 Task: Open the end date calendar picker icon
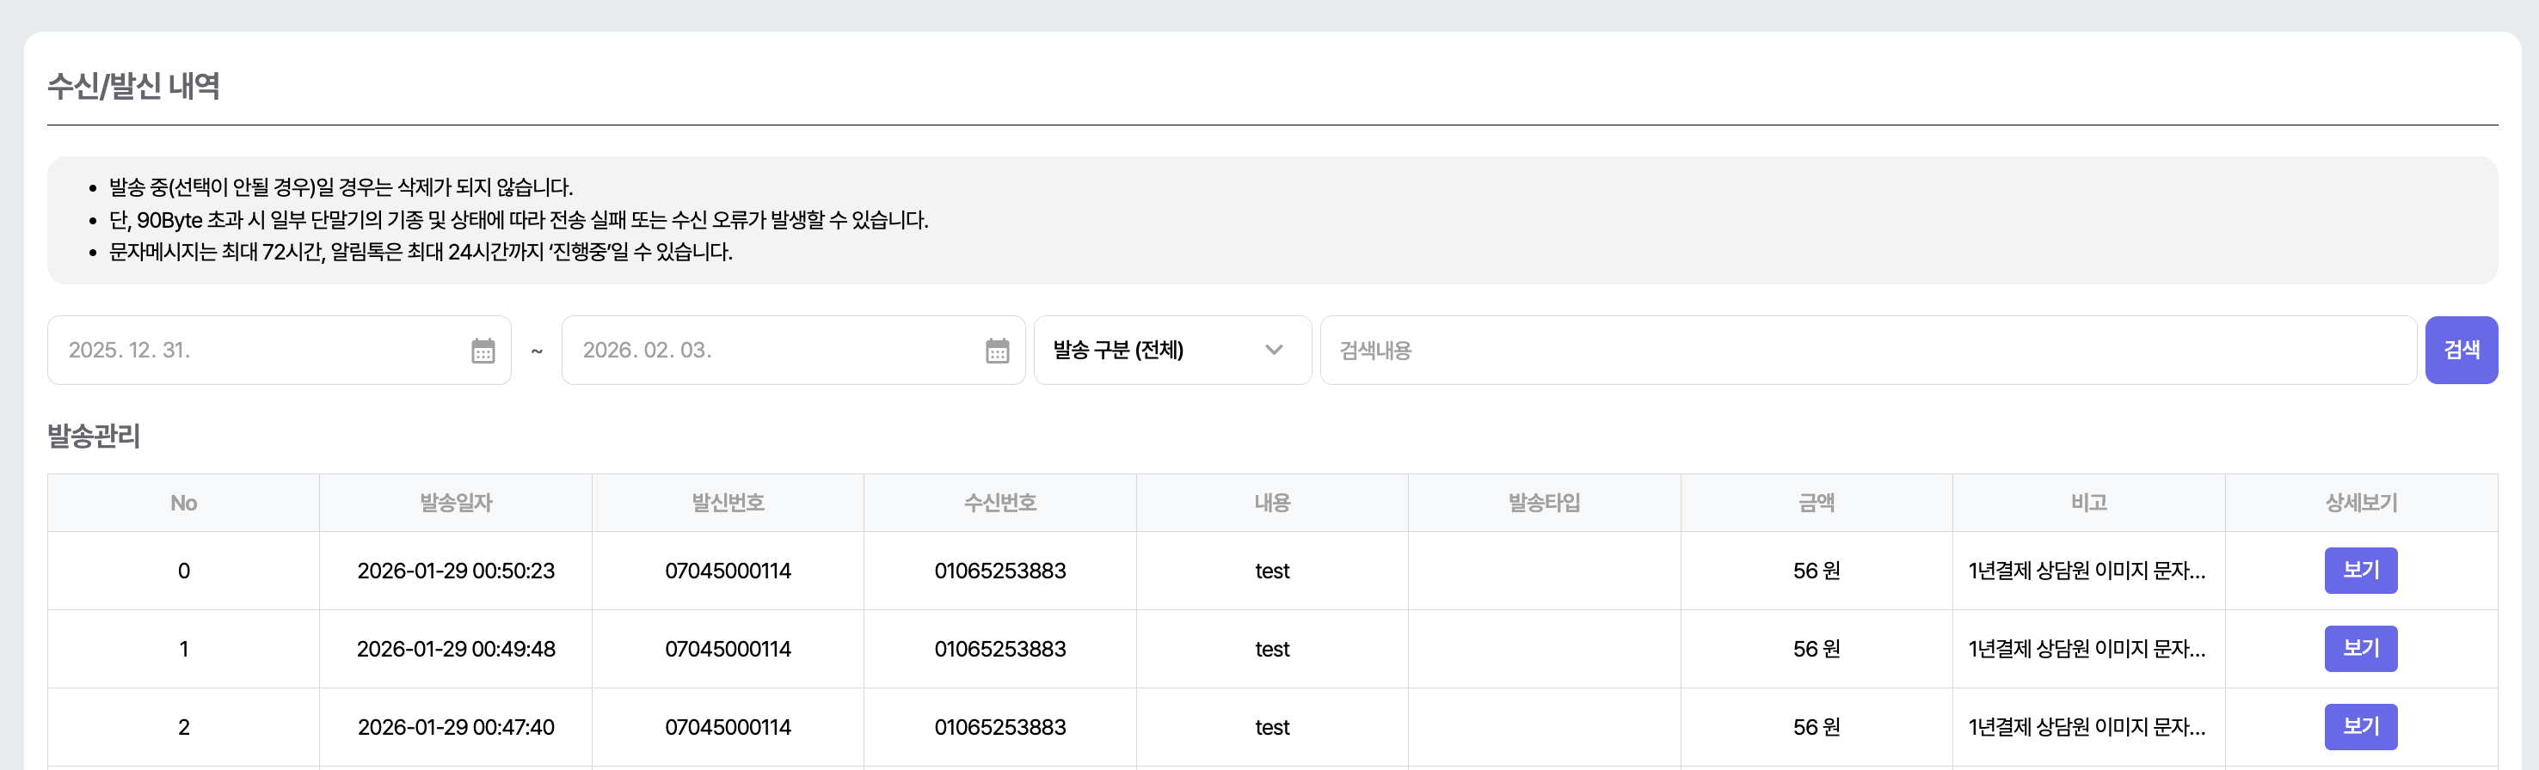(997, 351)
